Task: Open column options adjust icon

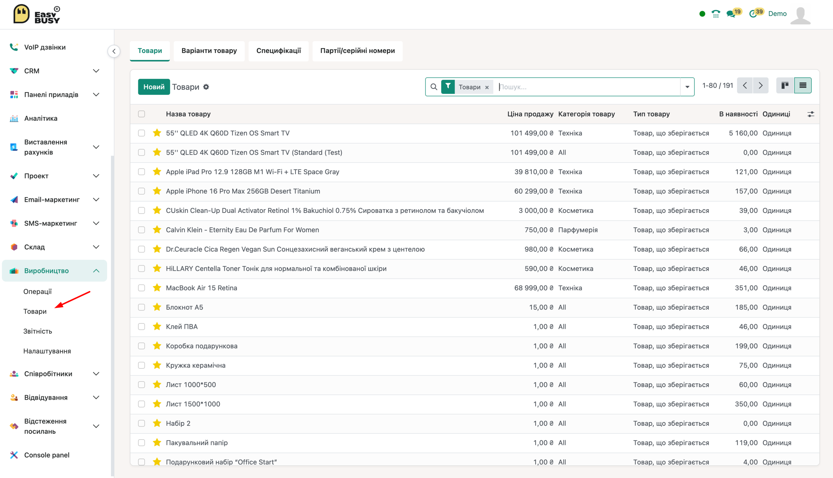Action: (x=811, y=114)
